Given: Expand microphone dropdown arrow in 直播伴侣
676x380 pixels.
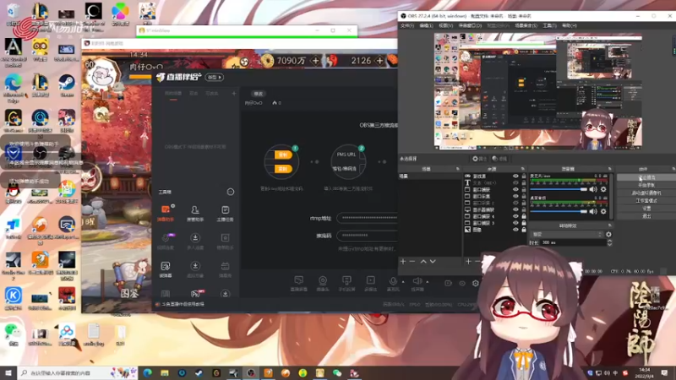Looking at the screenshot, I should (x=404, y=282).
